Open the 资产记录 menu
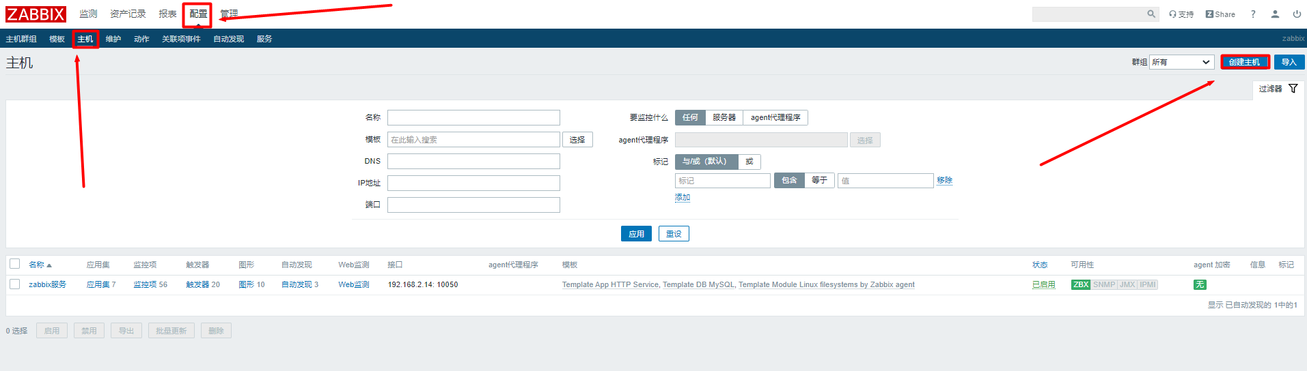 [128, 14]
